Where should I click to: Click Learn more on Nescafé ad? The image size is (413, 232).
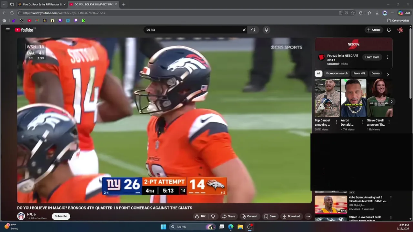tap(372, 57)
